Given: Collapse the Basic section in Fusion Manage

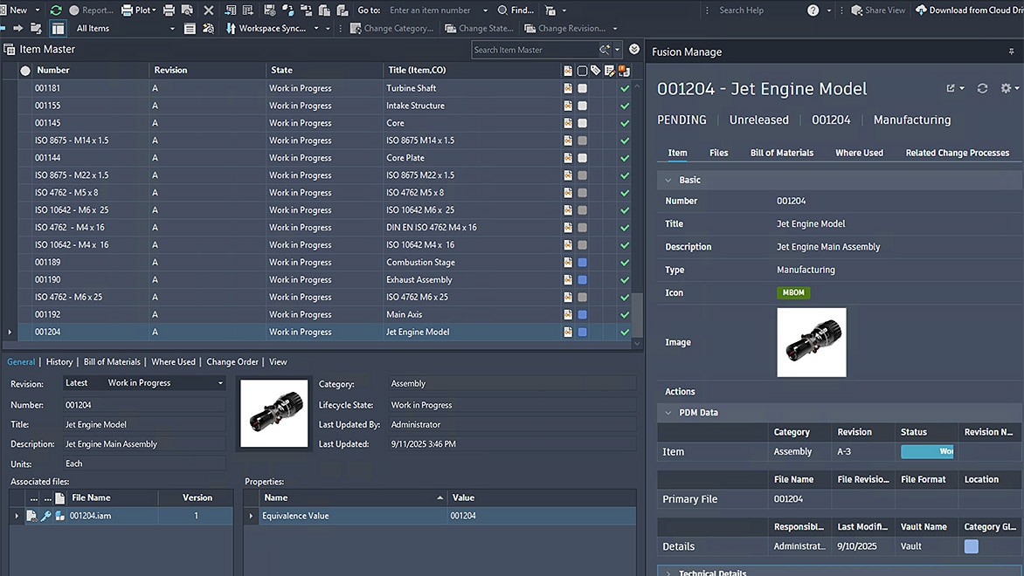Looking at the screenshot, I should click(668, 179).
